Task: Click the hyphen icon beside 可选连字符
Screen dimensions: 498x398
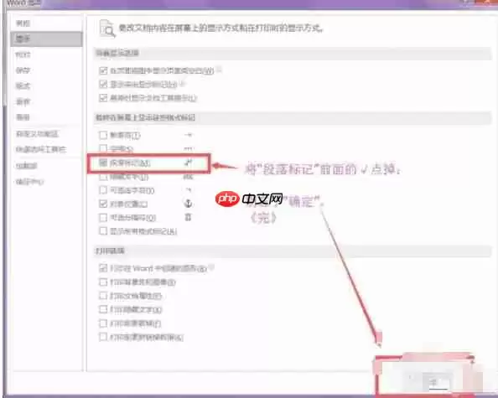Action: (189, 190)
